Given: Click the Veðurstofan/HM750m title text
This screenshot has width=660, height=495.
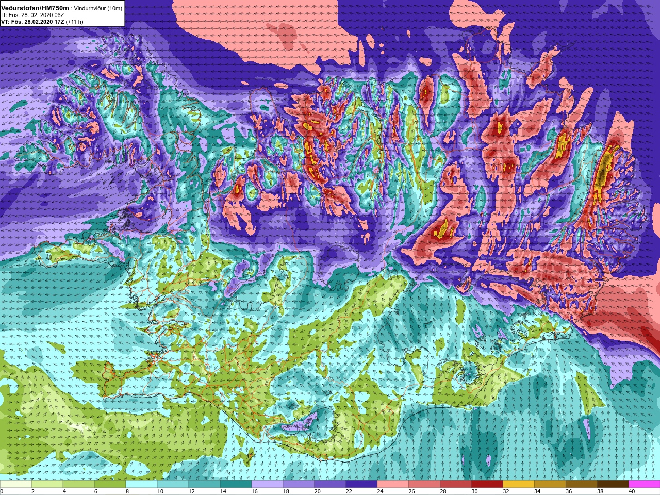Looking at the screenshot, I should point(35,8).
